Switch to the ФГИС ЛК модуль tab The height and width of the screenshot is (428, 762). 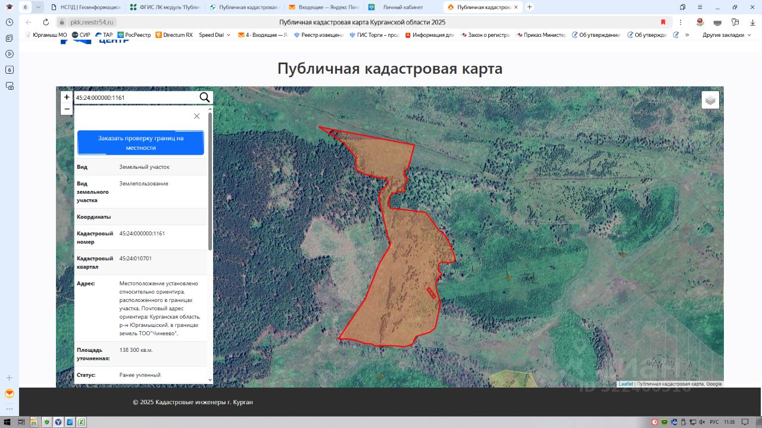pos(165,7)
